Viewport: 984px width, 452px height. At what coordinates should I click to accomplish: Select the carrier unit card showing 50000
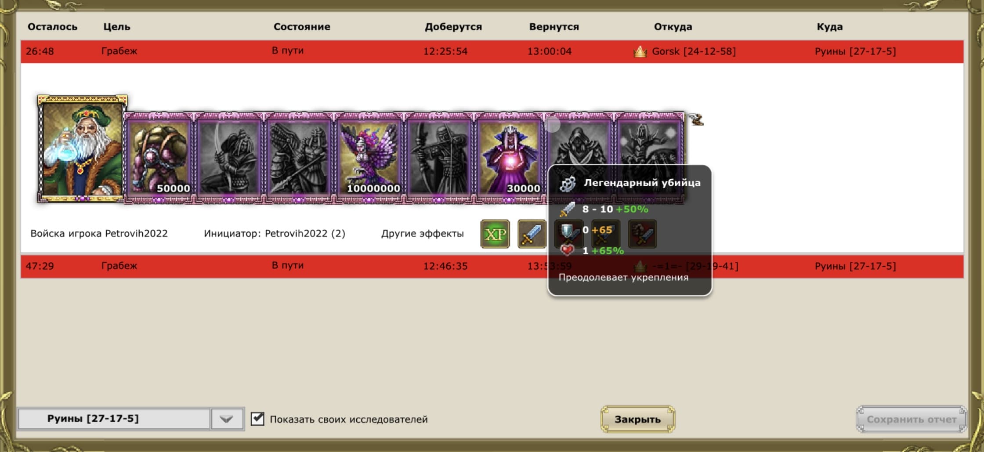(x=159, y=158)
